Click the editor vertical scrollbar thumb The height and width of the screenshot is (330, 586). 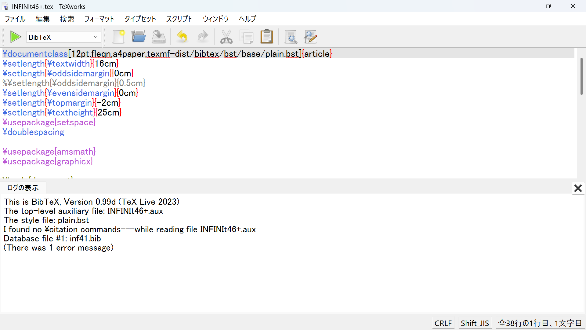(x=581, y=76)
